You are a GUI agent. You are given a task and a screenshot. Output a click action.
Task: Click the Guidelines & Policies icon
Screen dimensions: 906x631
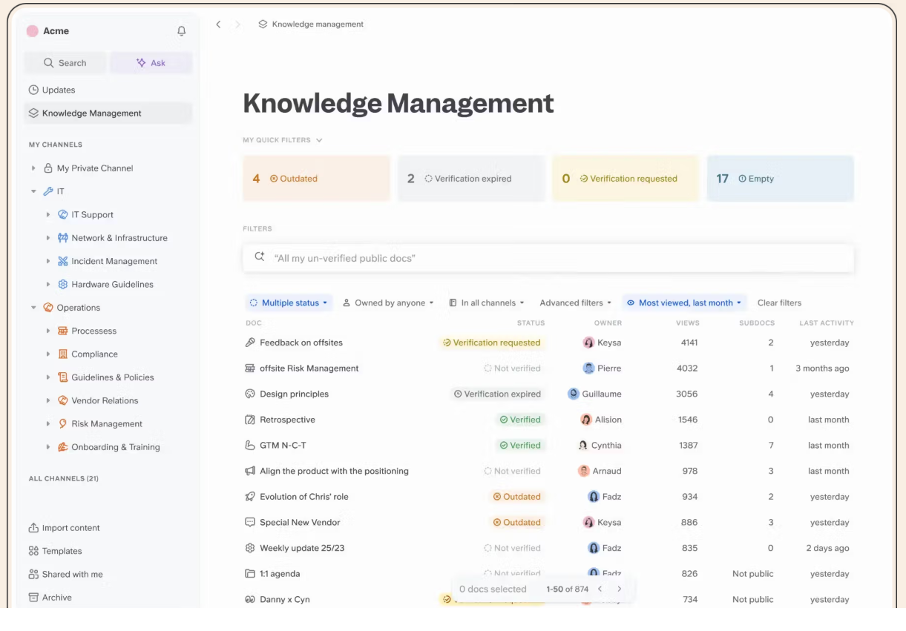[x=63, y=377]
